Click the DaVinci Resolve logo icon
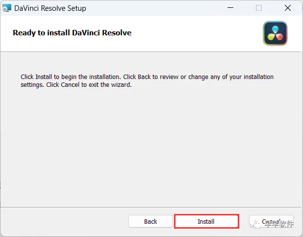 275,33
